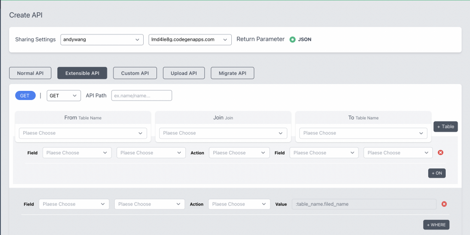Go to the Upload API tab
This screenshot has height=235, width=470.
tap(184, 73)
